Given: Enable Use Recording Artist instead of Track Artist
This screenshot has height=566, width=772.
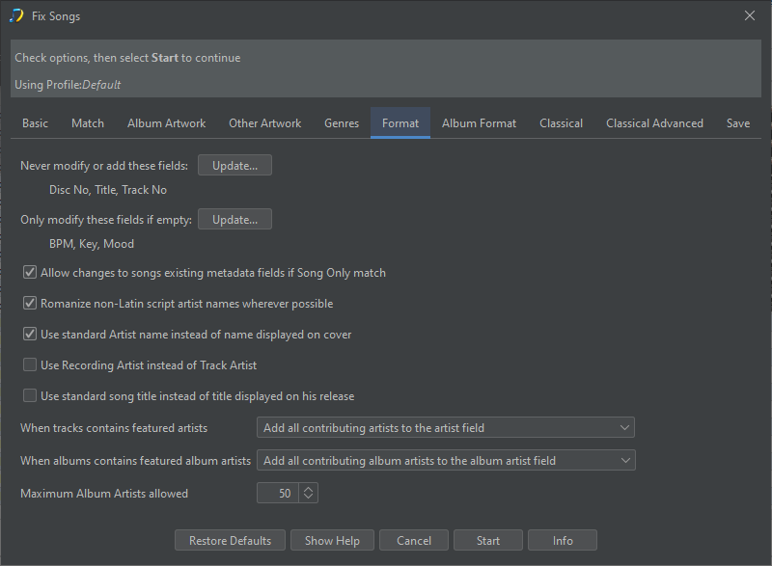Looking at the screenshot, I should [x=30, y=365].
